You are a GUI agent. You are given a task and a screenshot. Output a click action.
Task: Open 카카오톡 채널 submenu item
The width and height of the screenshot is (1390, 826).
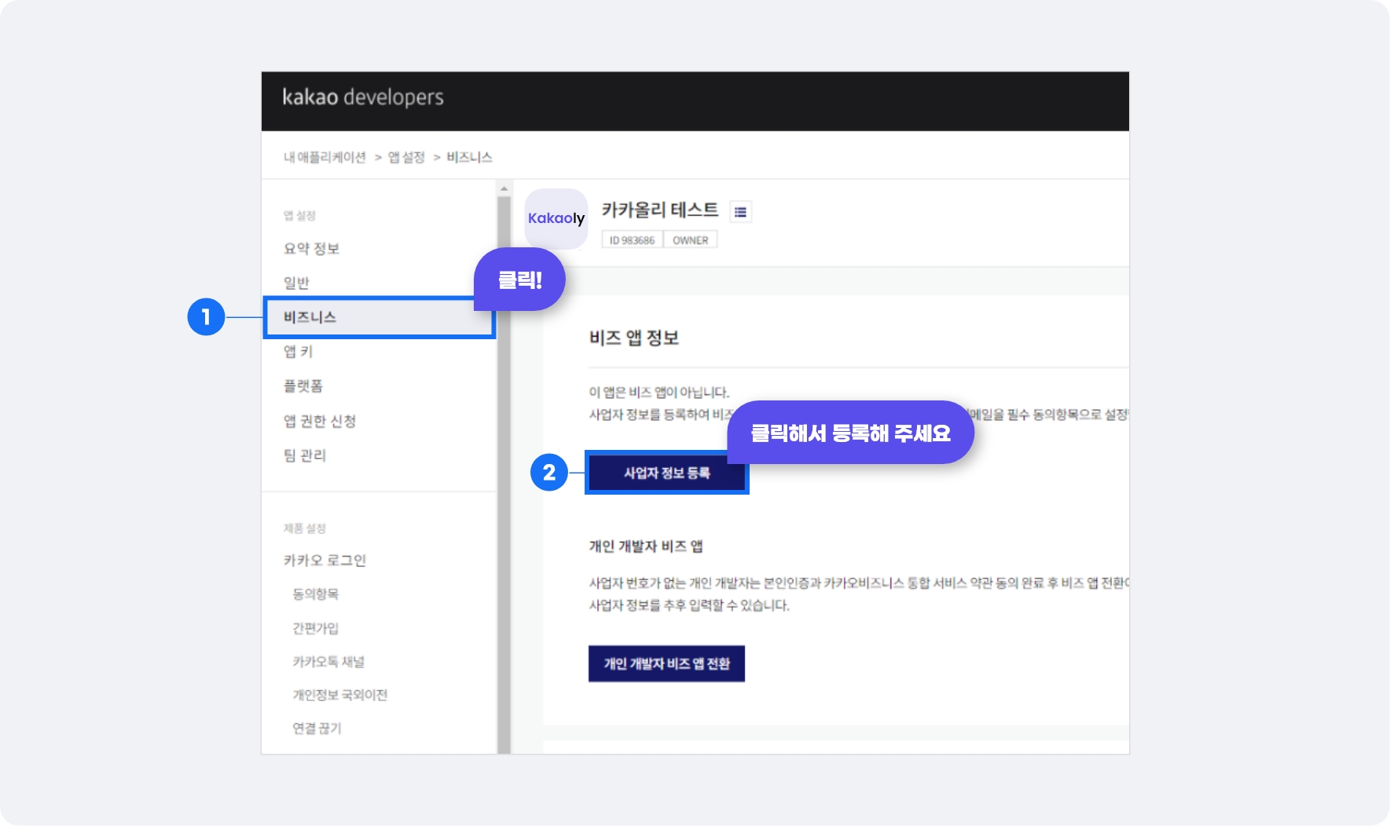tap(328, 662)
